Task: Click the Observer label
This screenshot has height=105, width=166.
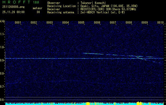Action: click(54, 3)
